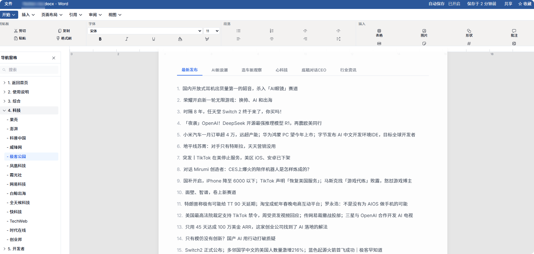Viewport: 534px width, 254px height.
Task: Open the 插入 menu
Action: [28, 15]
